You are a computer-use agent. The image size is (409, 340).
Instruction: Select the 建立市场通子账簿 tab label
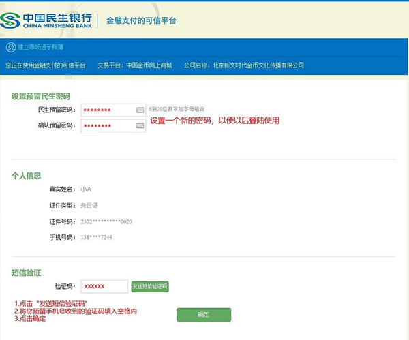tap(40, 47)
